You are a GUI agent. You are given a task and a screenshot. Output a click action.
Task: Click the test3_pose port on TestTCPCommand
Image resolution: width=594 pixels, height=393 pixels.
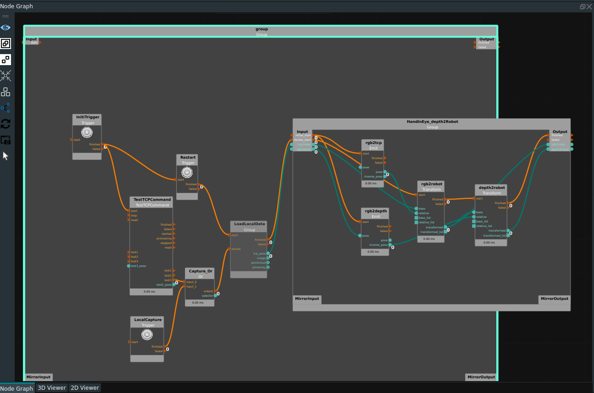(x=129, y=266)
